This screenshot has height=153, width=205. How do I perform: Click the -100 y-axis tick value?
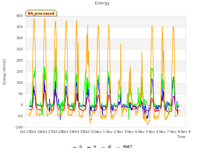tap(19, 127)
